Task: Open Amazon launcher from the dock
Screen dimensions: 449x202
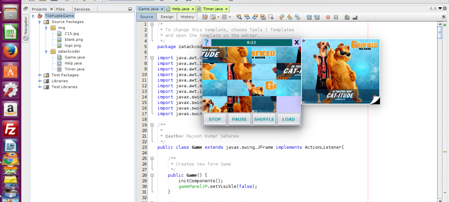Action: pyautogui.click(x=11, y=110)
